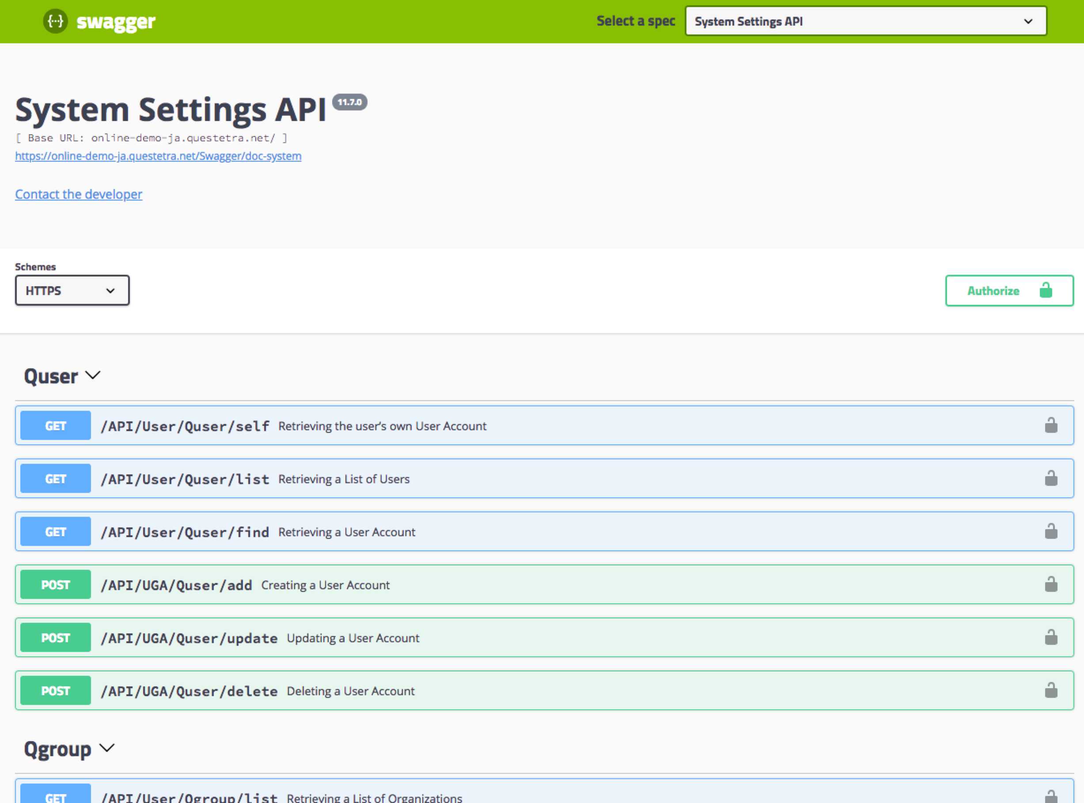Open the Select a spec dropdown

865,21
